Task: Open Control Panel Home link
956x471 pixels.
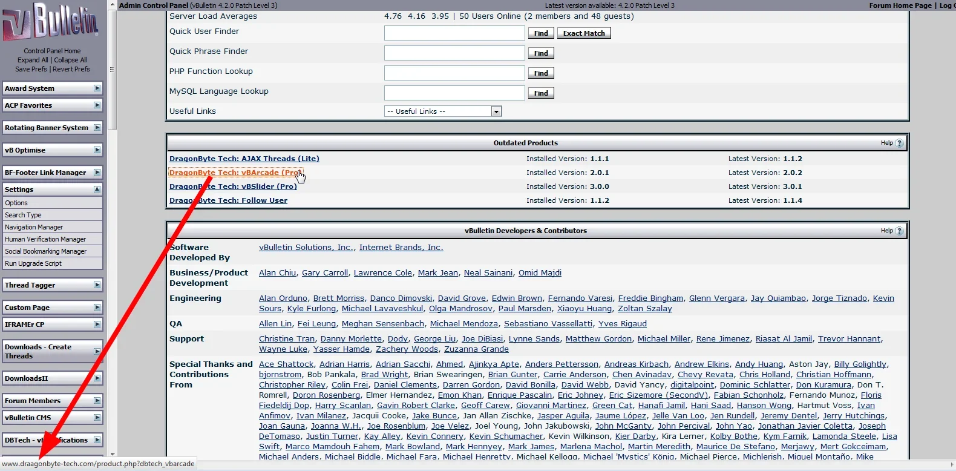Action: pyautogui.click(x=52, y=51)
